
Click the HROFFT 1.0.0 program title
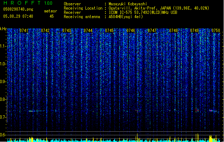pos(28,3)
